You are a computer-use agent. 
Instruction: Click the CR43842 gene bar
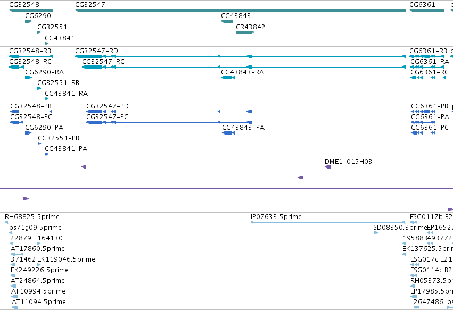245,32
